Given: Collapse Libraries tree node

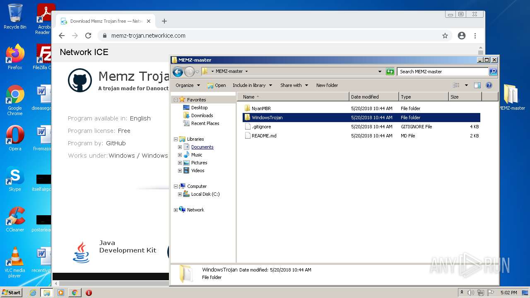Looking at the screenshot, I should (x=176, y=139).
